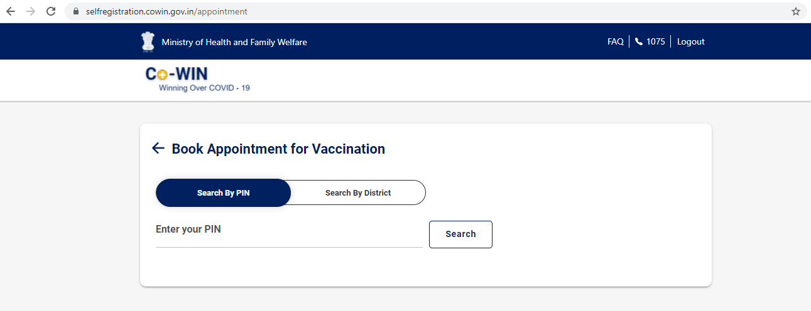
Task: Click the Book Appointment for Vaccination heading
Action: pyautogui.click(x=278, y=149)
